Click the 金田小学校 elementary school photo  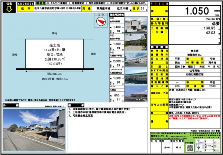coord(135,41)
